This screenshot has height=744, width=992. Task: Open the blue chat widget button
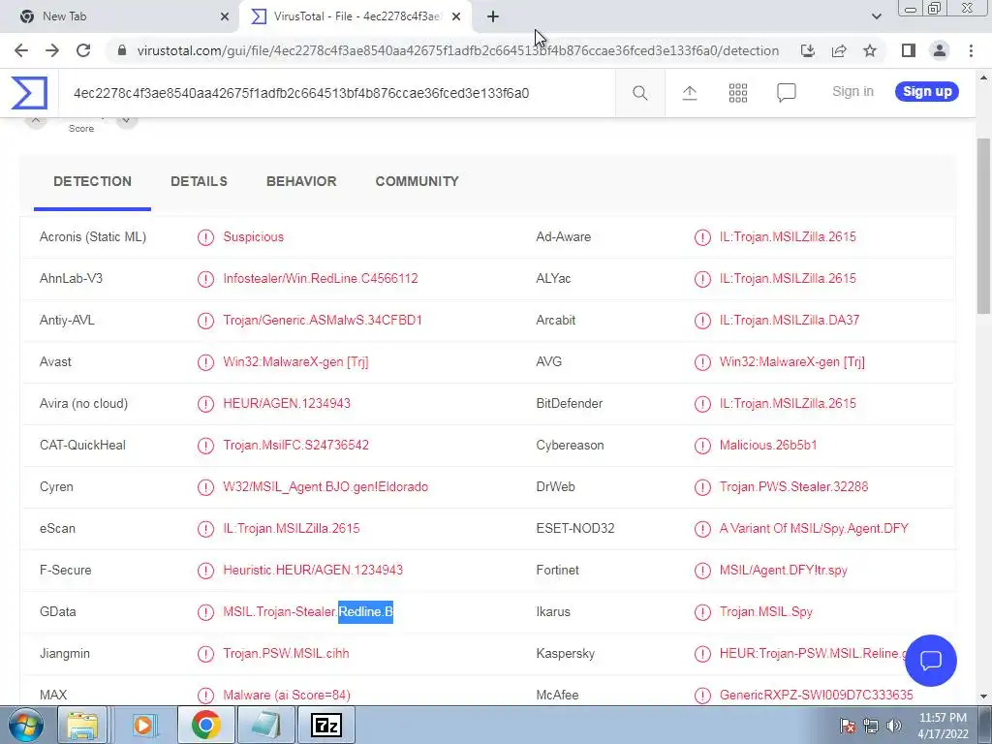[x=931, y=661]
